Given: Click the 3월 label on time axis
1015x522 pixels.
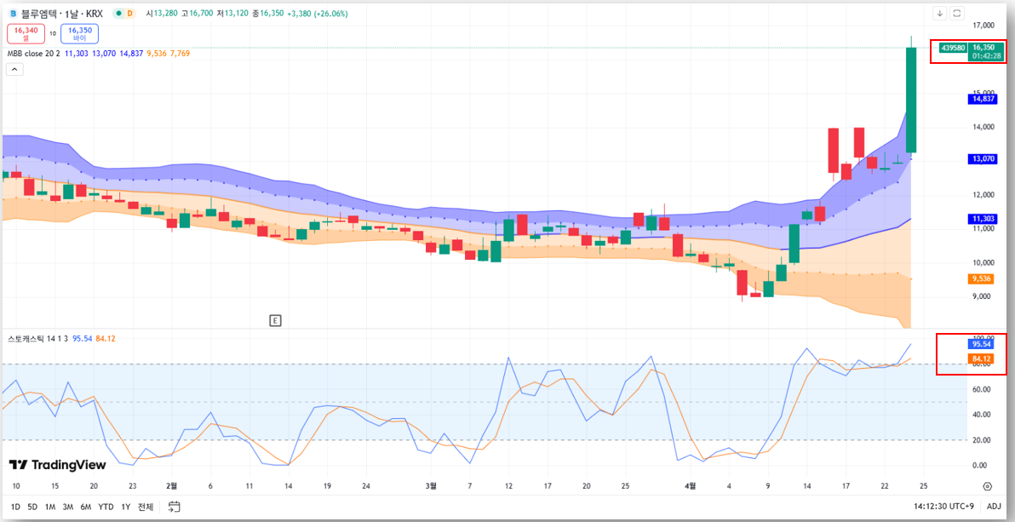Looking at the screenshot, I should pos(432,485).
